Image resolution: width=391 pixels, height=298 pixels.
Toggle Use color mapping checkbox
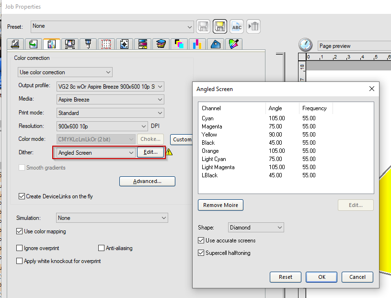20,231
